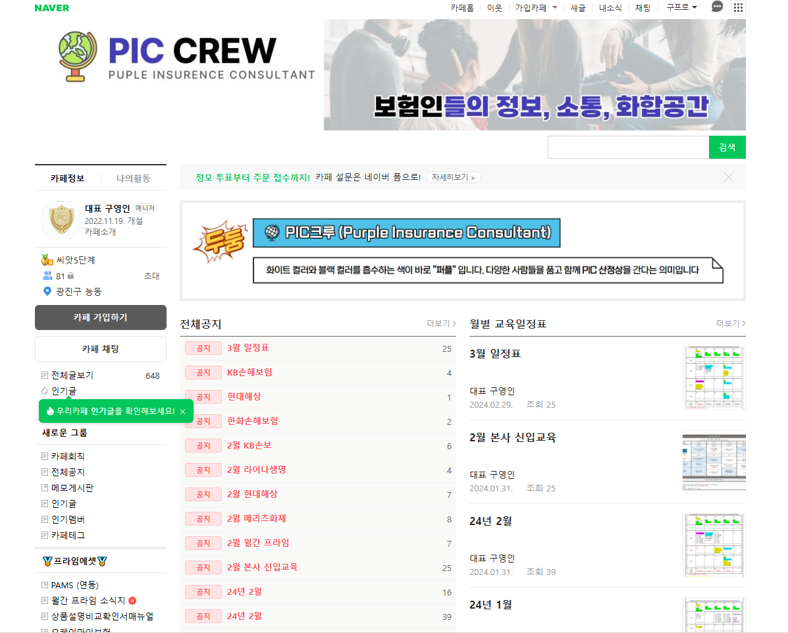Switch to the 나의활동 tab
Image resolution: width=788 pixels, height=633 pixels.
(133, 178)
